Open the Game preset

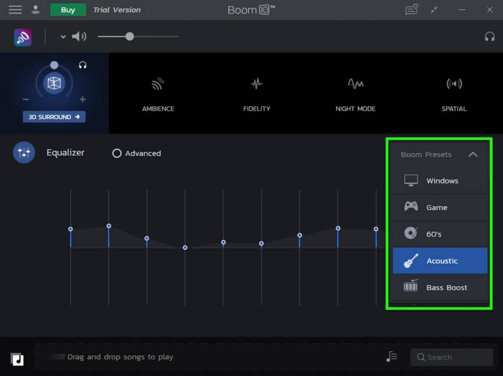[440, 207]
